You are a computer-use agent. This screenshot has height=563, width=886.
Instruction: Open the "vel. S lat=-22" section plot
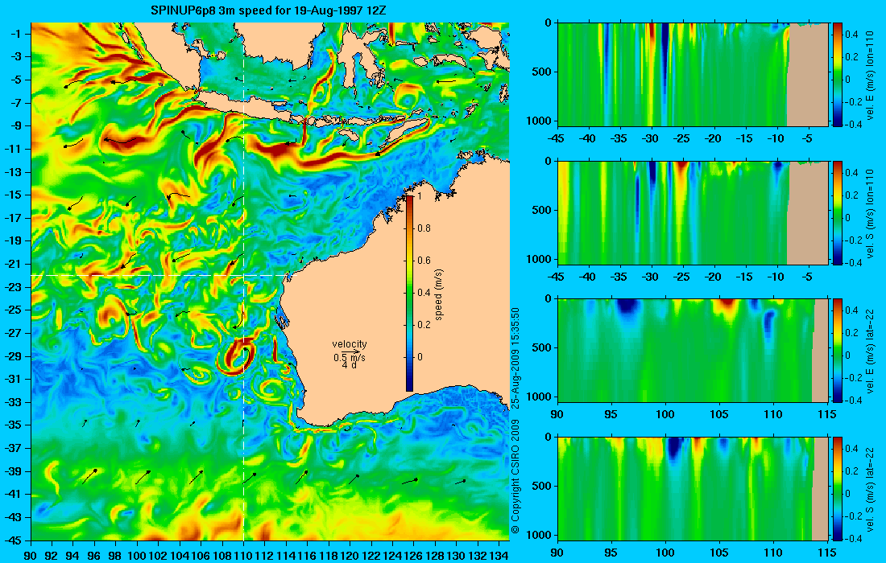pos(693,488)
